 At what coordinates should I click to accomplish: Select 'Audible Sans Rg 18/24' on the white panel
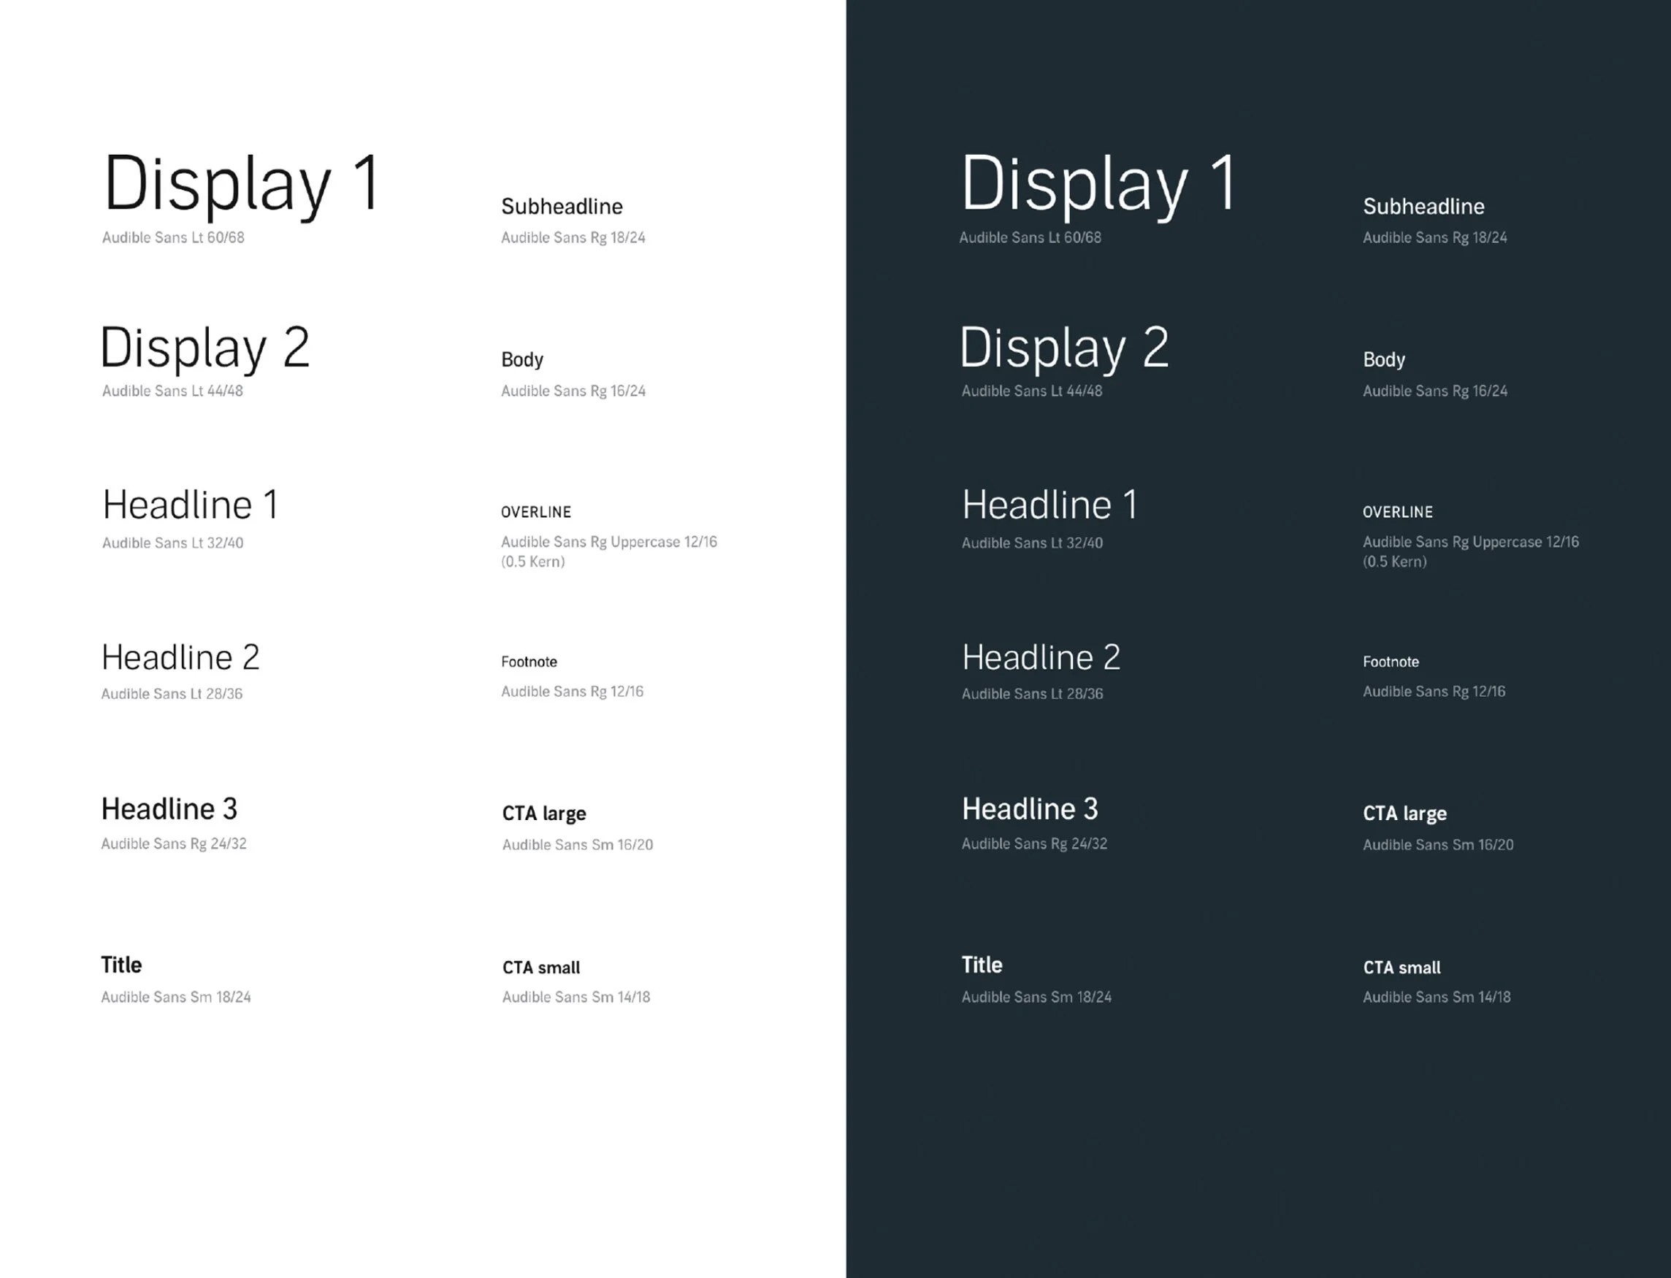click(x=573, y=238)
